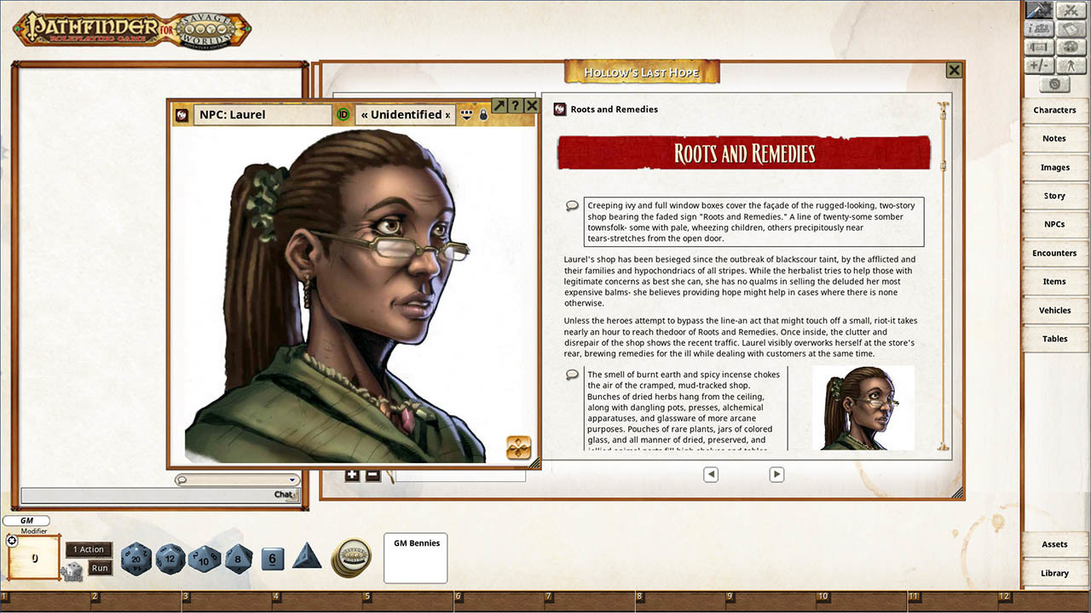Open Options gear icon in sidebar
Screen dimensions: 1091x613
pos(1054,83)
